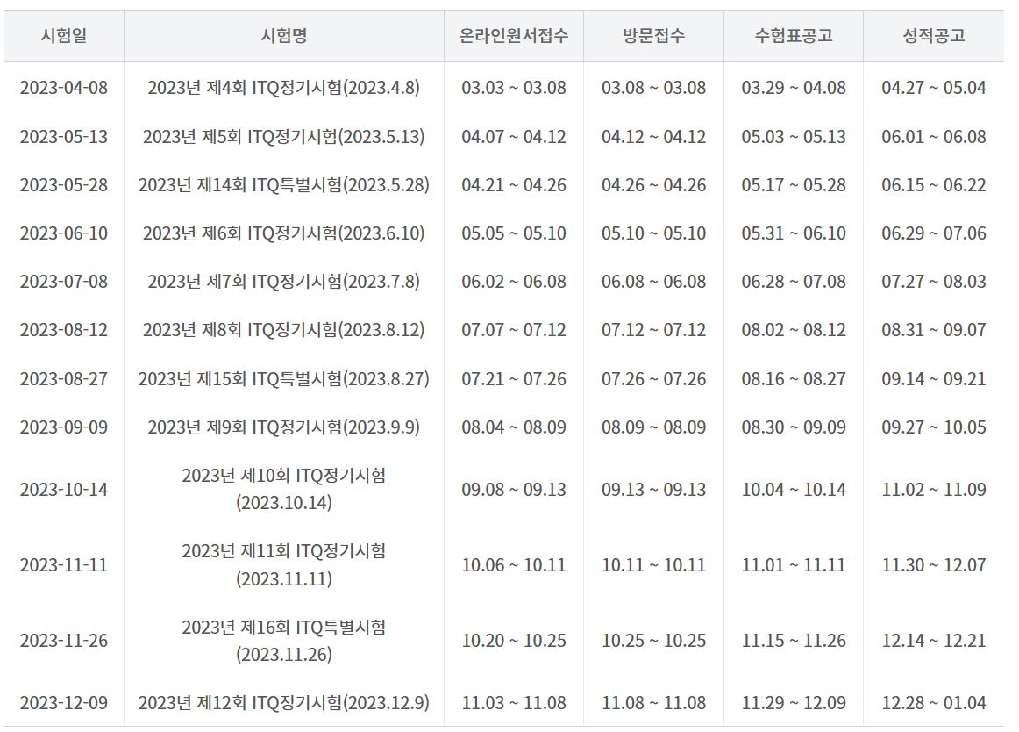Screen dimensions: 1019x732
Task: Click online registration period 07.07 ~ 07.12
Action: click(x=513, y=330)
